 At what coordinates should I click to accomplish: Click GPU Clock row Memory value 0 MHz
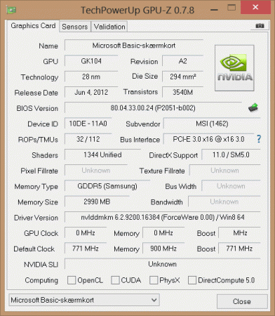tap(163, 232)
